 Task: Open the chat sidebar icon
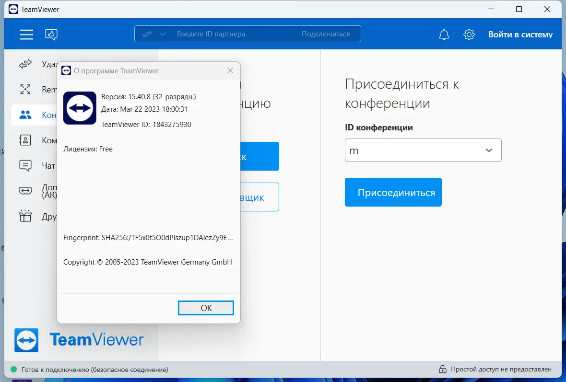(x=25, y=165)
